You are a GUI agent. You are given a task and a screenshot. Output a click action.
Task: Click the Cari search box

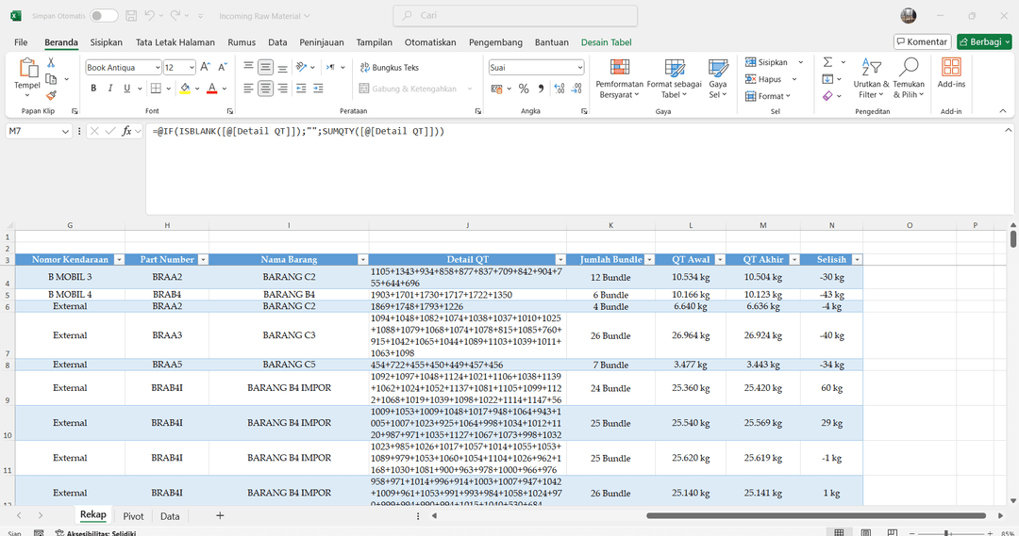[x=514, y=16]
